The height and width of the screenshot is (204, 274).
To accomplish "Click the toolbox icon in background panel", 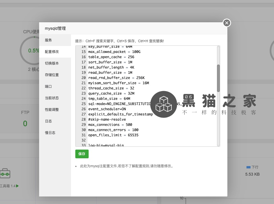I will 5,173.
